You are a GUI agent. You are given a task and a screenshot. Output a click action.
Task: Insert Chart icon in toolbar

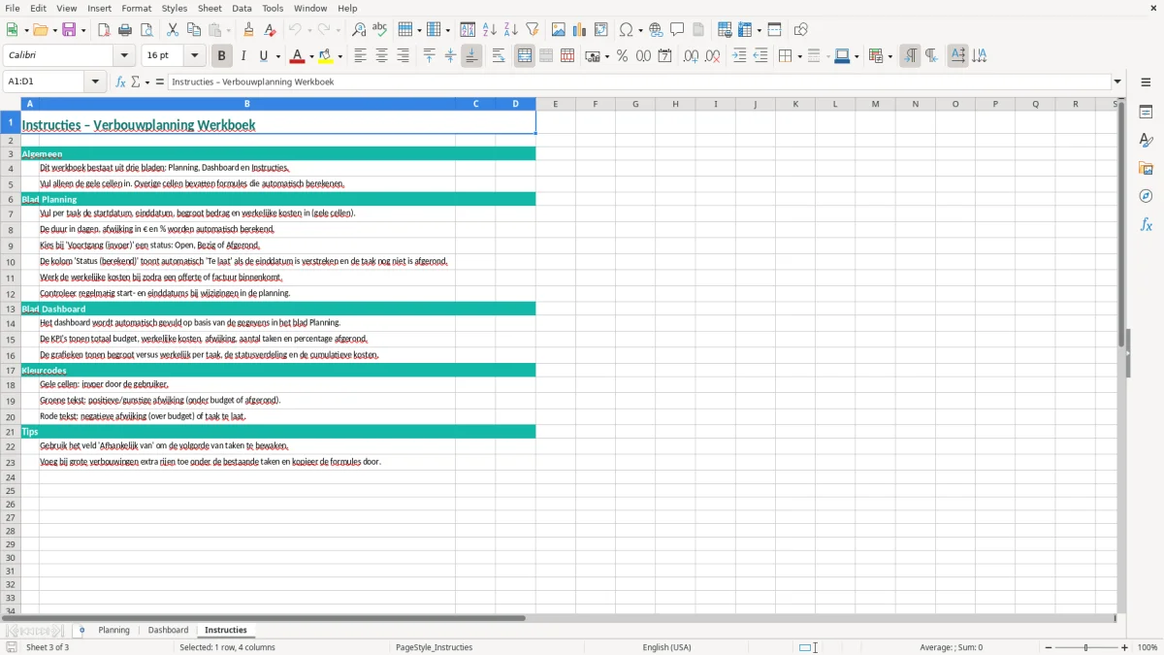(580, 30)
